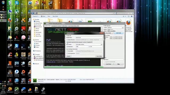This screenshot has height=95, width=170.
Task: Open Audacity from the desktop
Action: click(x=30, y=90)
